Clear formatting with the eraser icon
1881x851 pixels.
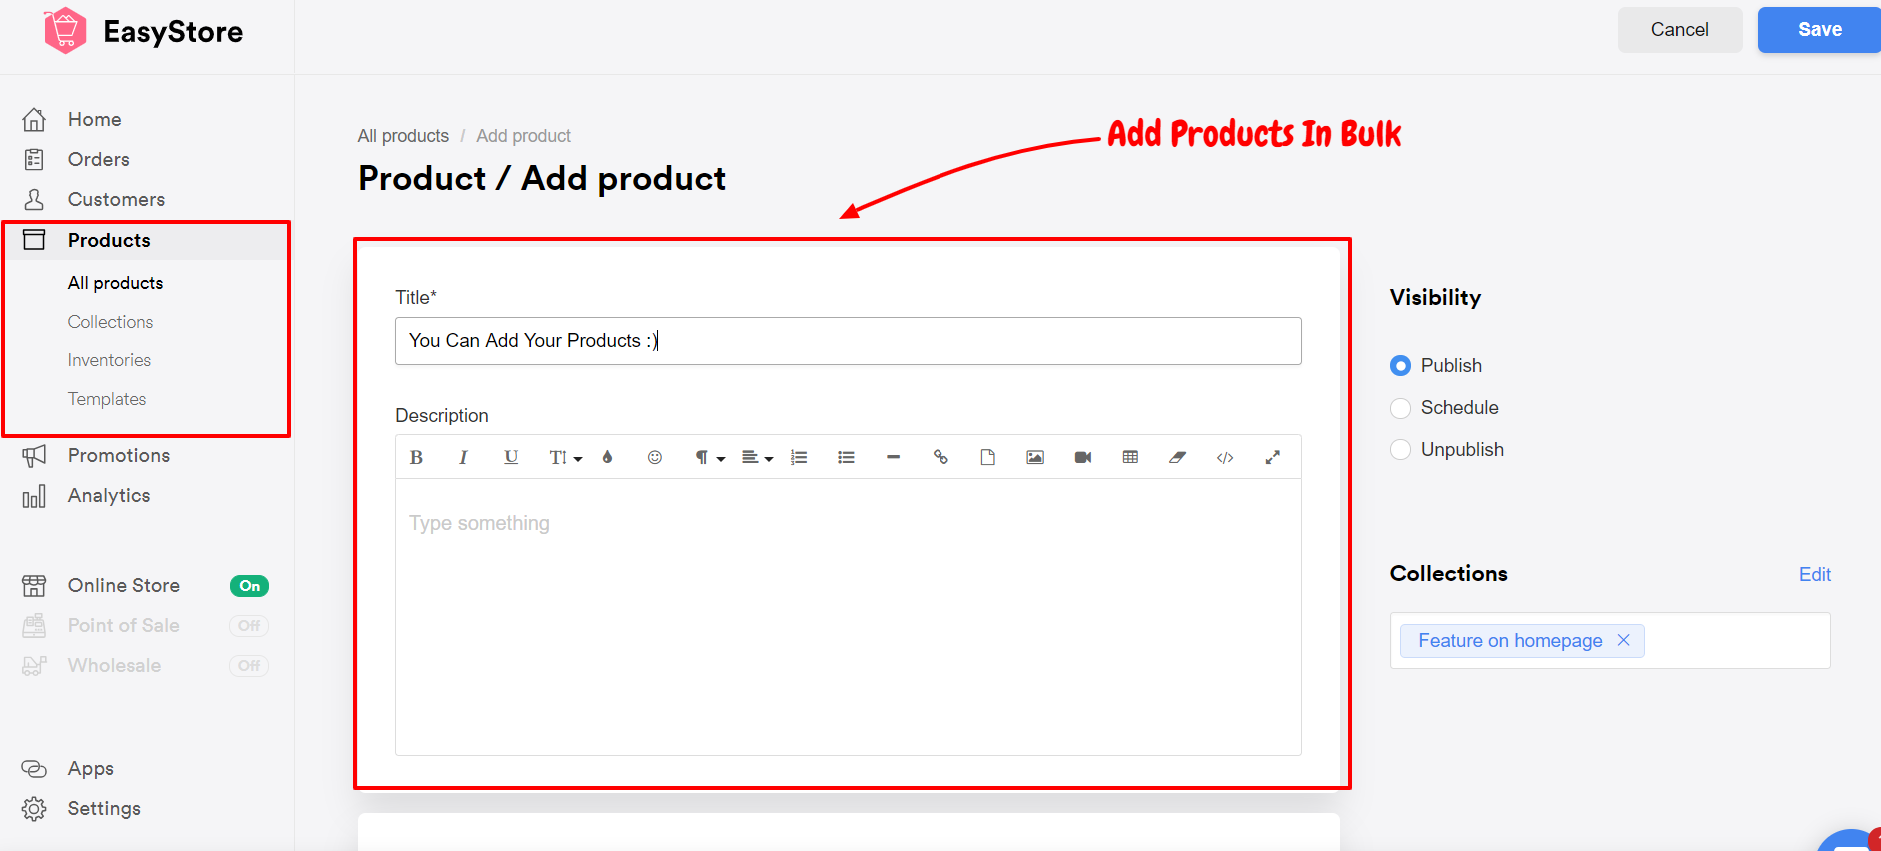click(1178, 457)
